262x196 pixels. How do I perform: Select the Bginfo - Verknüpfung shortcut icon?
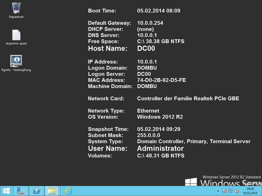pos(16,61)
